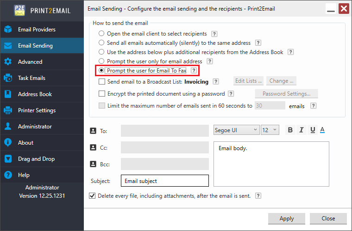352x231 pixels.
Task: Open the font color picker
Action: click(x=322, y=130)
